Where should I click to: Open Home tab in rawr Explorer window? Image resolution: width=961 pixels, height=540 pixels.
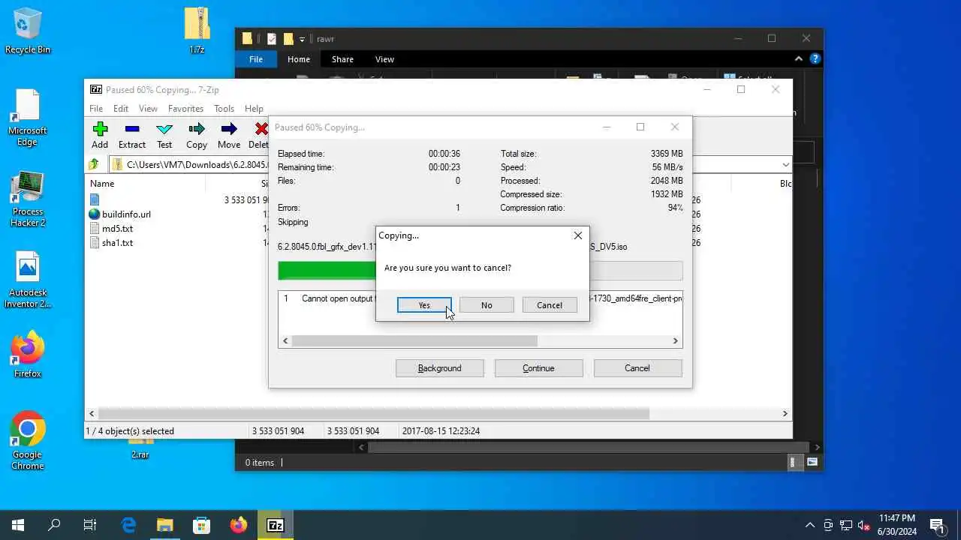(x=298, y=59)
